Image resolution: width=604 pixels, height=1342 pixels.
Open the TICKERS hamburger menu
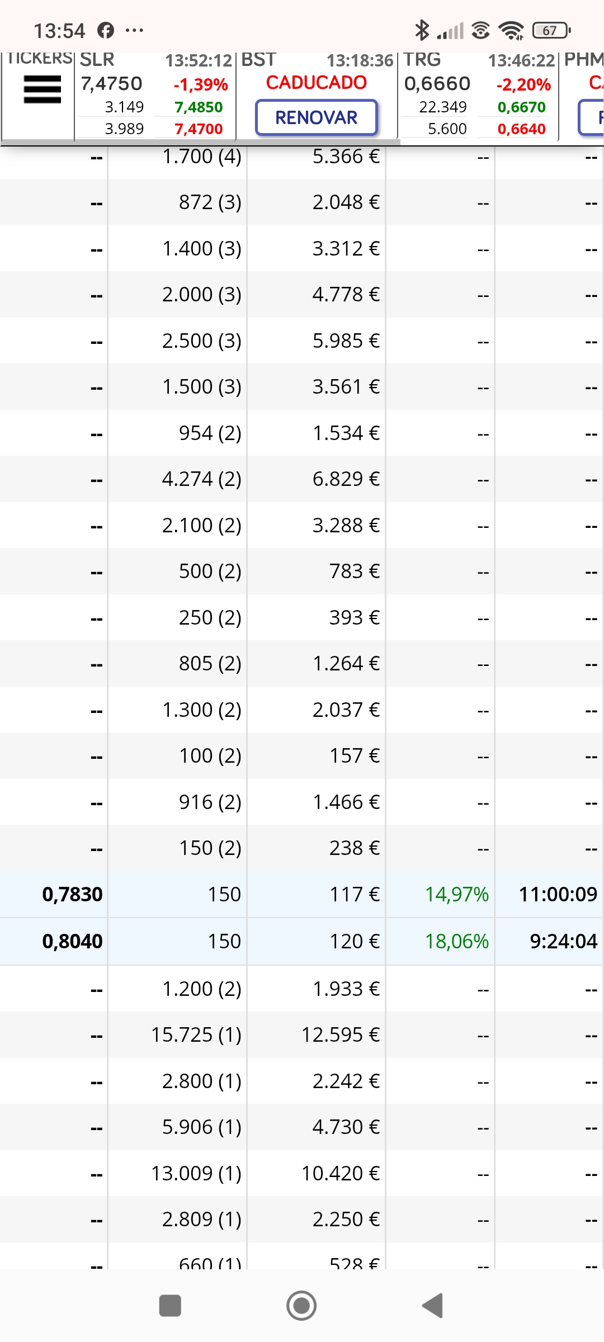(x=42, y=89)
